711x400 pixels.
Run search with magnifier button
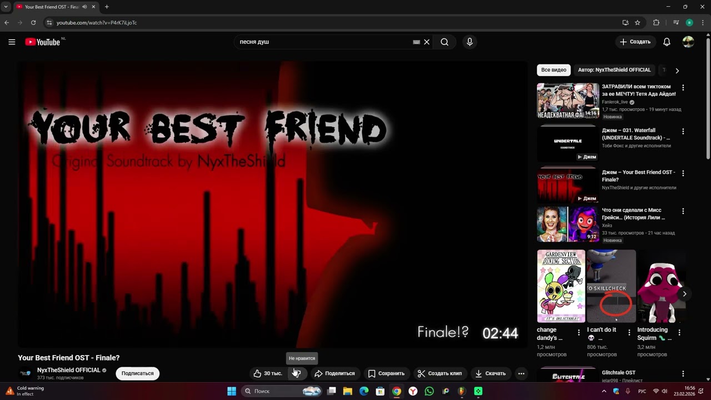point(444,42)
